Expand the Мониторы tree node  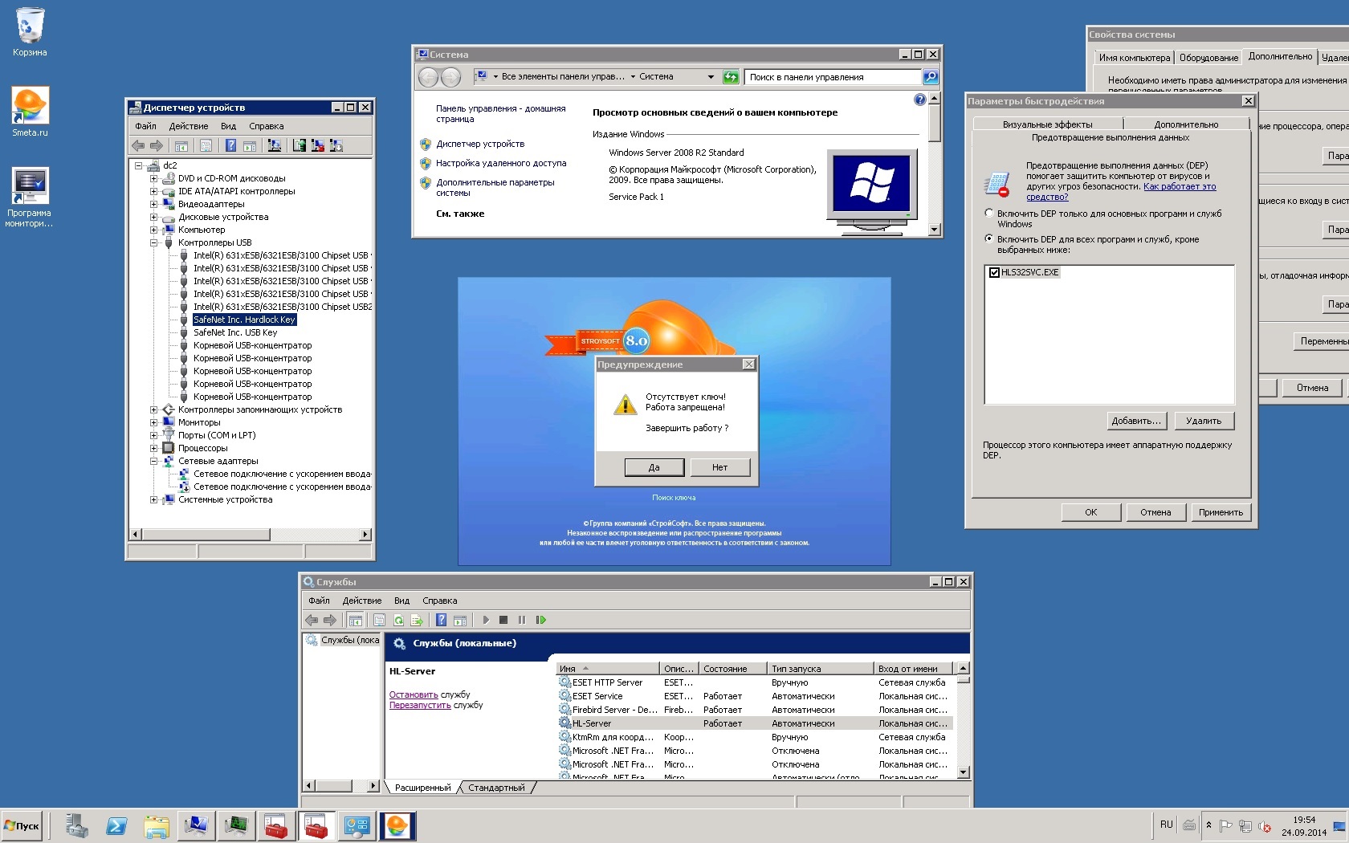click(153, 422)
